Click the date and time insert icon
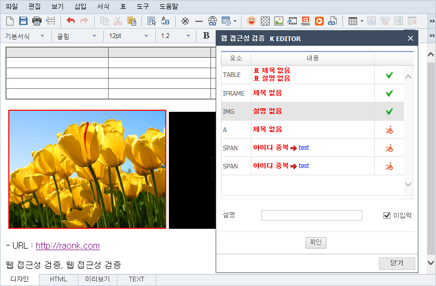 coord(227,21)
